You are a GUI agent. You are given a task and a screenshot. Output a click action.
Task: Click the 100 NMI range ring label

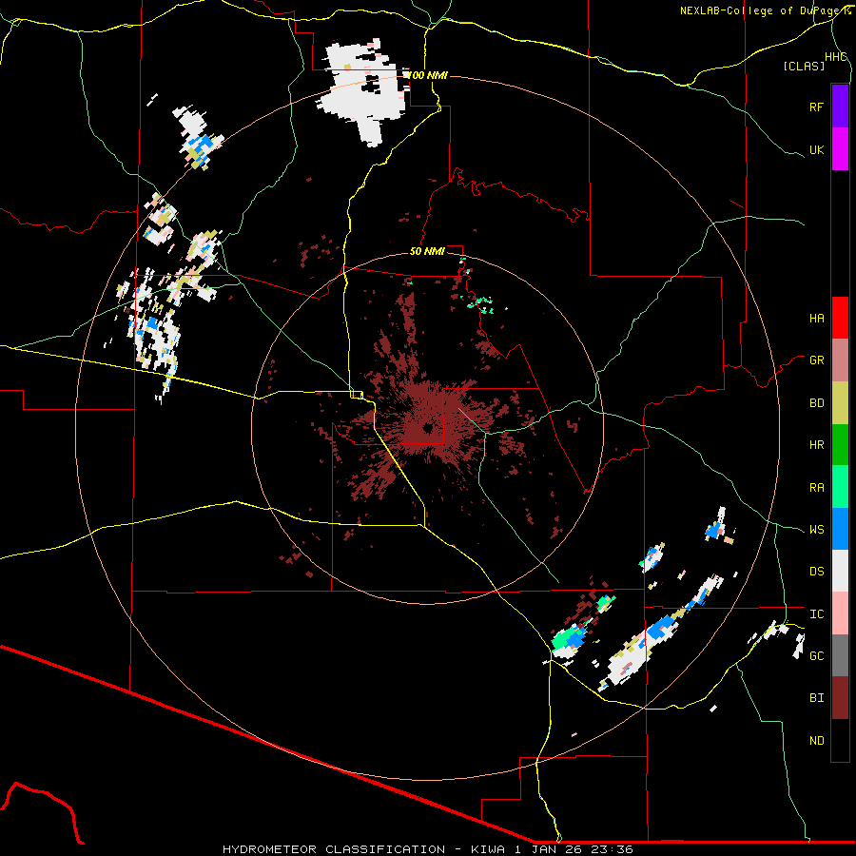pos(428,75)
